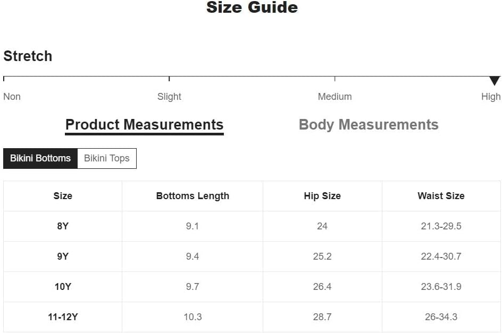The width and height of the screenshot is (502, 334).
Task: Open the Bikini Tops size table
Action: pyautogui.click(x=107, y=158)
